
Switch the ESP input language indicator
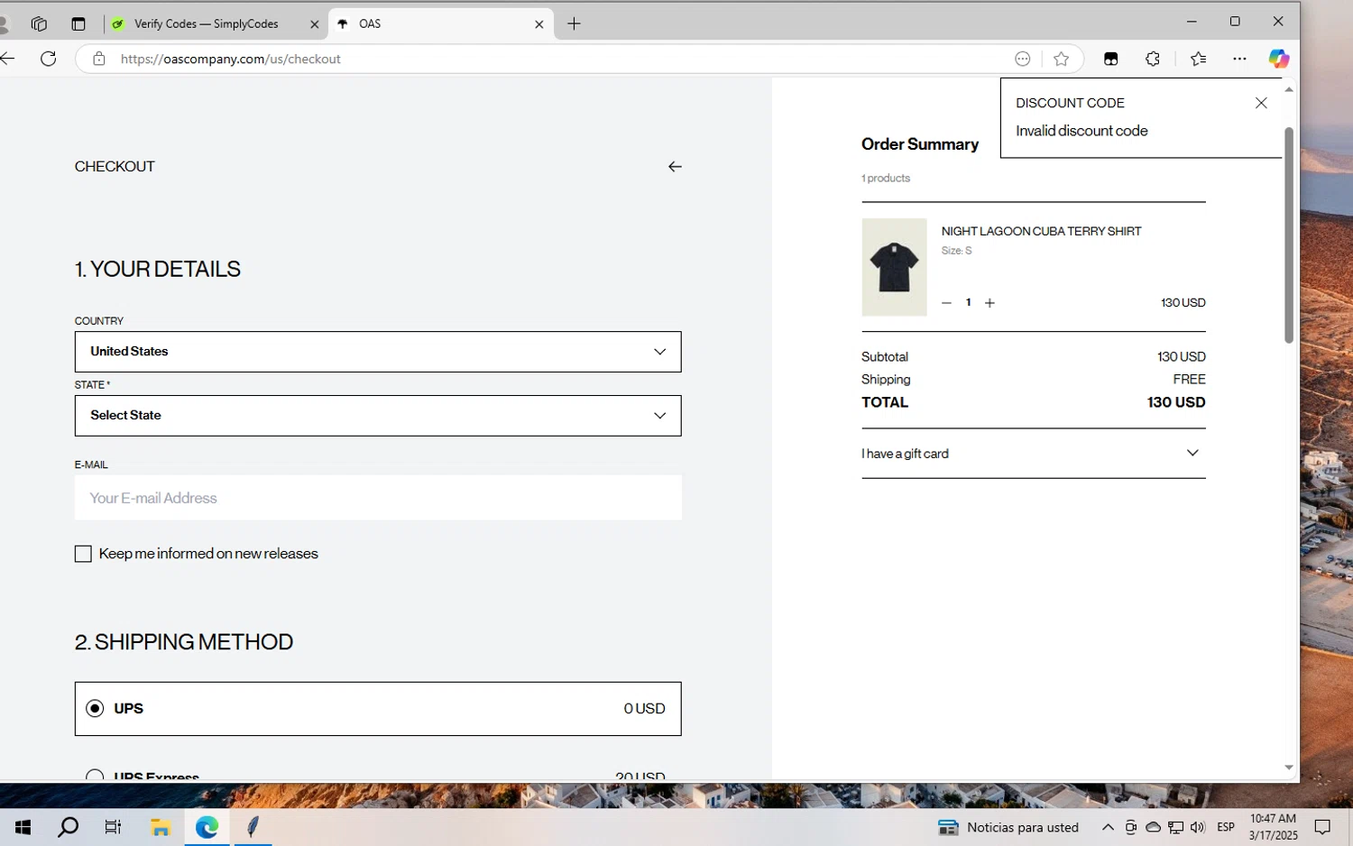1226,827
